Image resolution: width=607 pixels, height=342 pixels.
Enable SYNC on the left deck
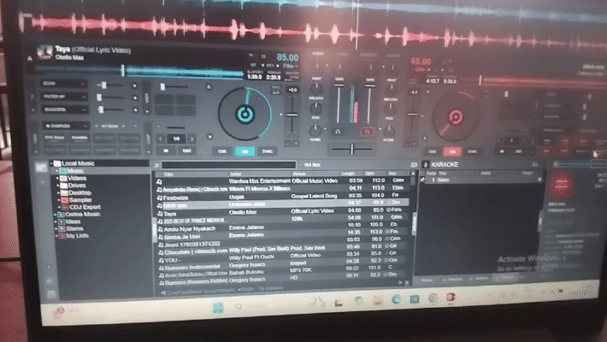click(267, 151)
